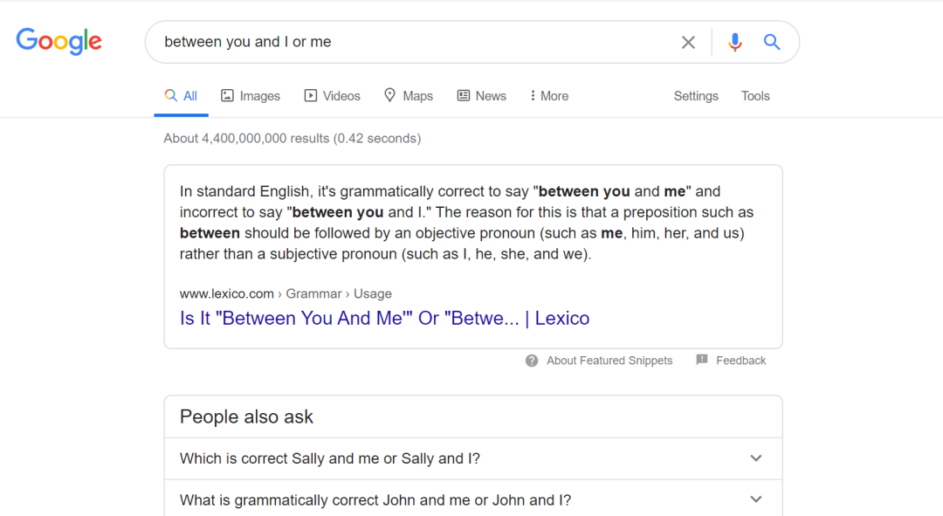Click the About Featured Snippets link

click(x=609, y=361)
